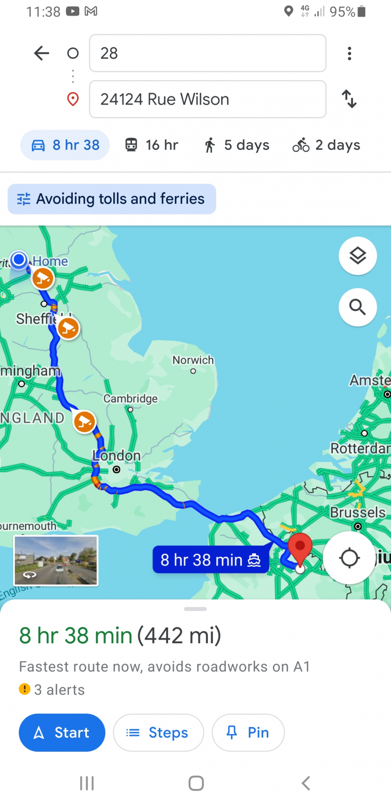Select the cycling mode 2 days

[x=326, y=145]
